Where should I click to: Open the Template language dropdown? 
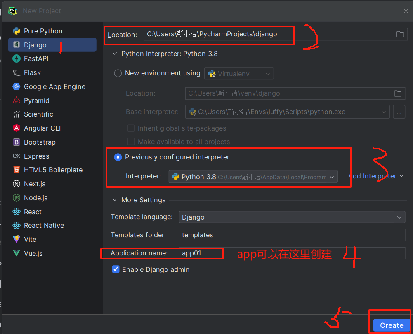tap(292, 217)
